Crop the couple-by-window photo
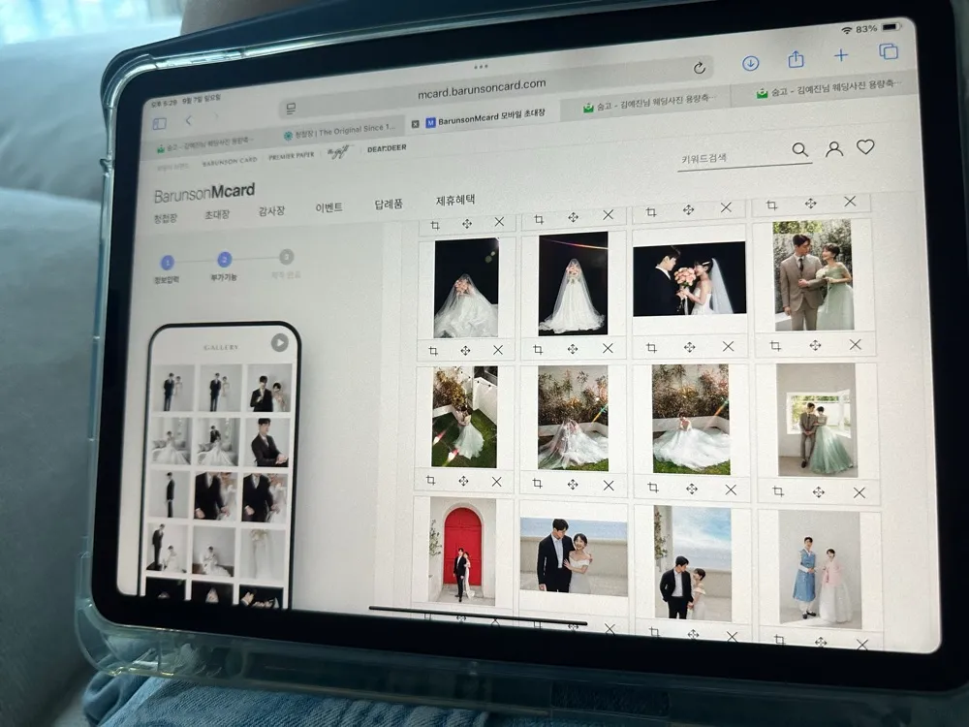Screen dimensions: 969x727 [x=778, y=491]
